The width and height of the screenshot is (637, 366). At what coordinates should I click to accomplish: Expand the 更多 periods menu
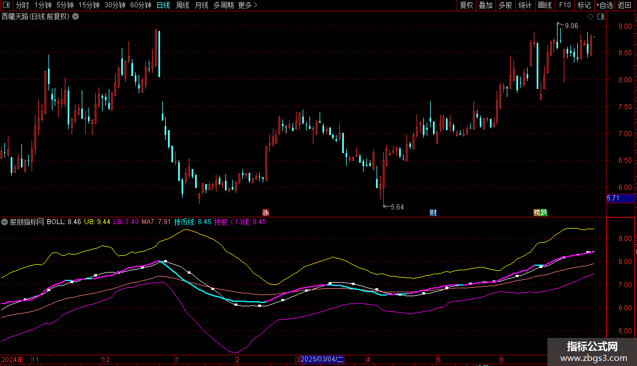tap(247, 5)
